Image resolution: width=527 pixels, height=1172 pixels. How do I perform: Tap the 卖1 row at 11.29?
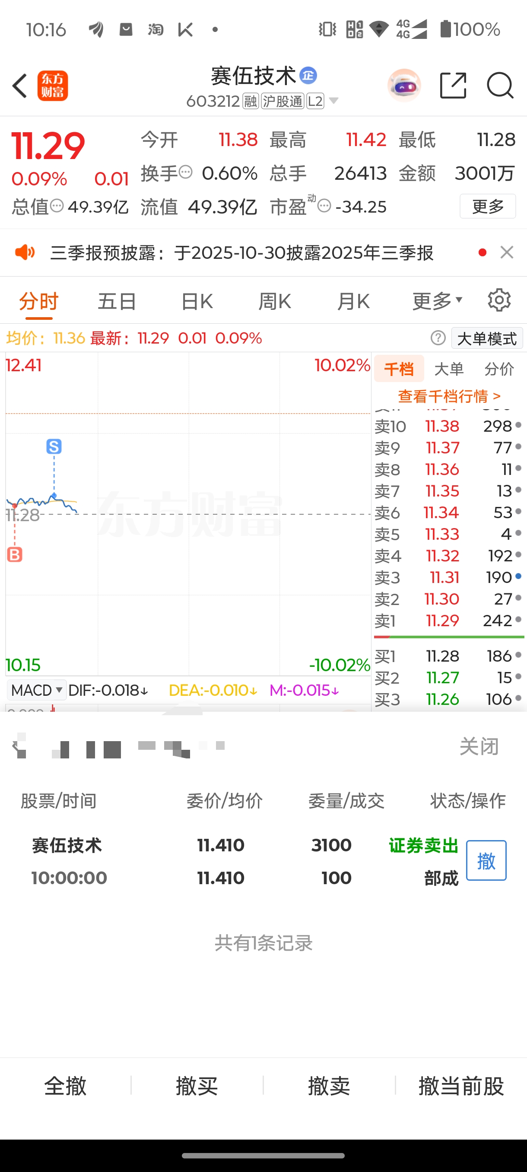click(x=448, y=621)
